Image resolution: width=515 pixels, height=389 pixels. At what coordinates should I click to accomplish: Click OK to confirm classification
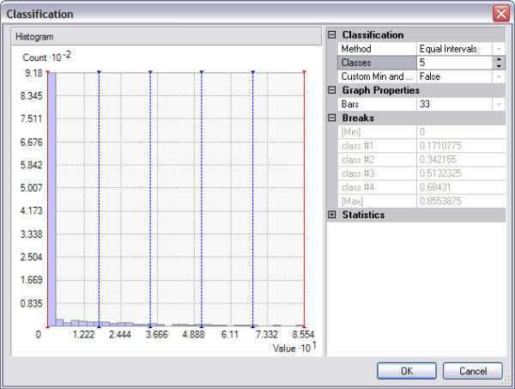coord(407,371)
